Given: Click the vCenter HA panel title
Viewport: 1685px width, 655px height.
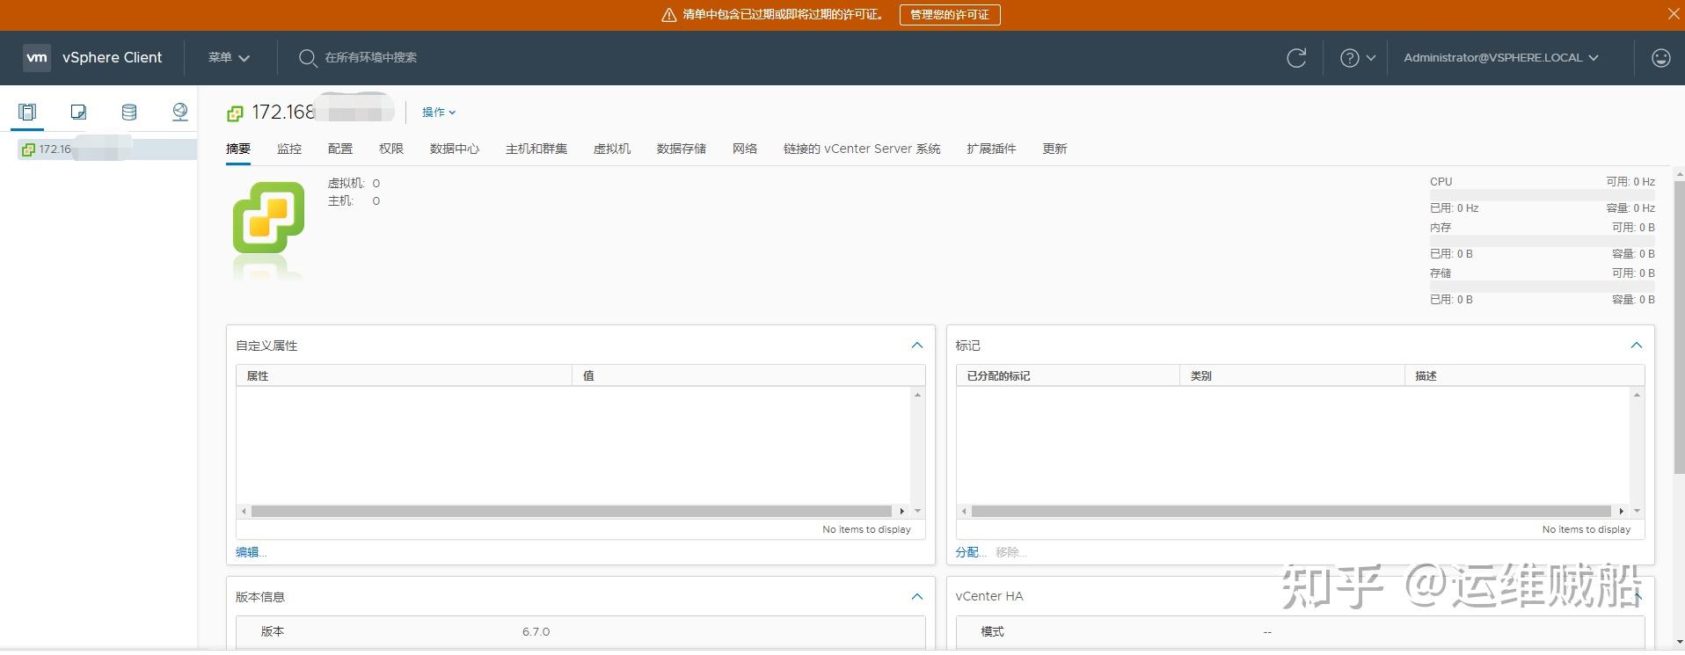Looking at the screenshot, I should pos(989,596).
